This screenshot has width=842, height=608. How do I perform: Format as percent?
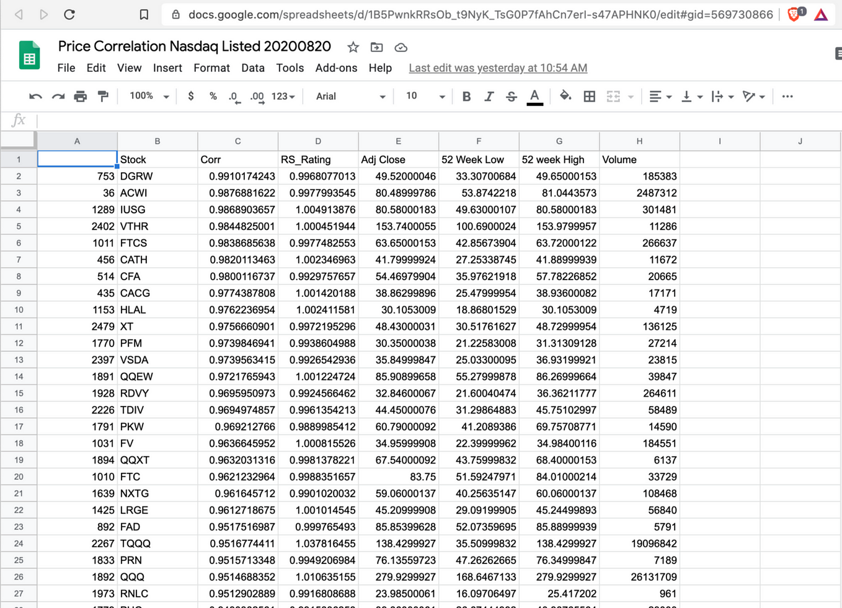213,96
